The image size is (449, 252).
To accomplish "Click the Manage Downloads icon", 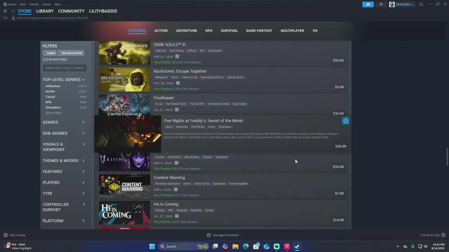I will (x=209, y=235).
